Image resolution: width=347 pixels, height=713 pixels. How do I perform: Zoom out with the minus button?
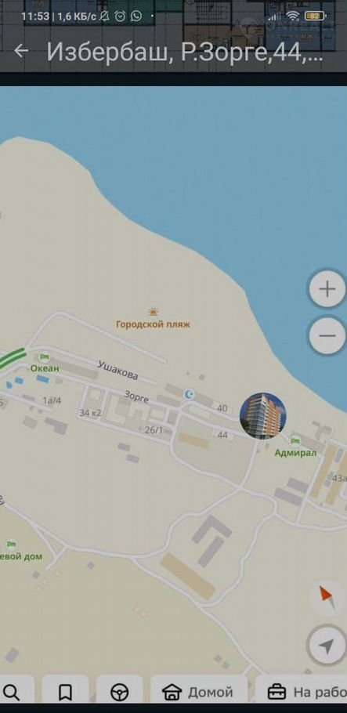[327, 335]
